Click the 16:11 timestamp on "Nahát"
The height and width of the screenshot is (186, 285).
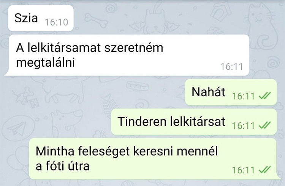point(243,96)
